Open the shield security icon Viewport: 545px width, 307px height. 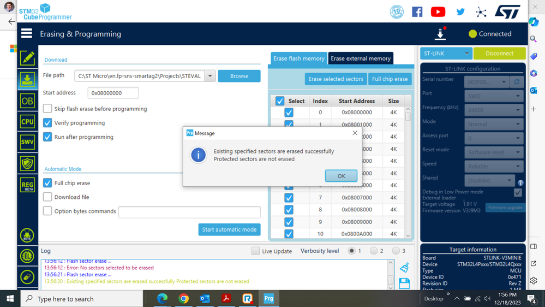tap(27, 163)
